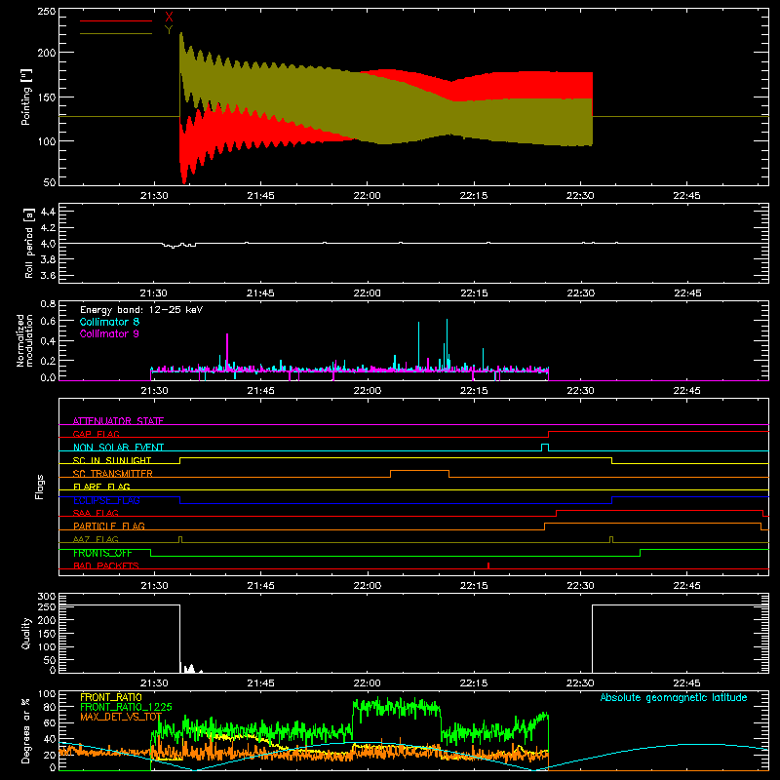
Task: Click the Normalized modulation axis title
Action: pyautogui.click(x=24, y=340)
